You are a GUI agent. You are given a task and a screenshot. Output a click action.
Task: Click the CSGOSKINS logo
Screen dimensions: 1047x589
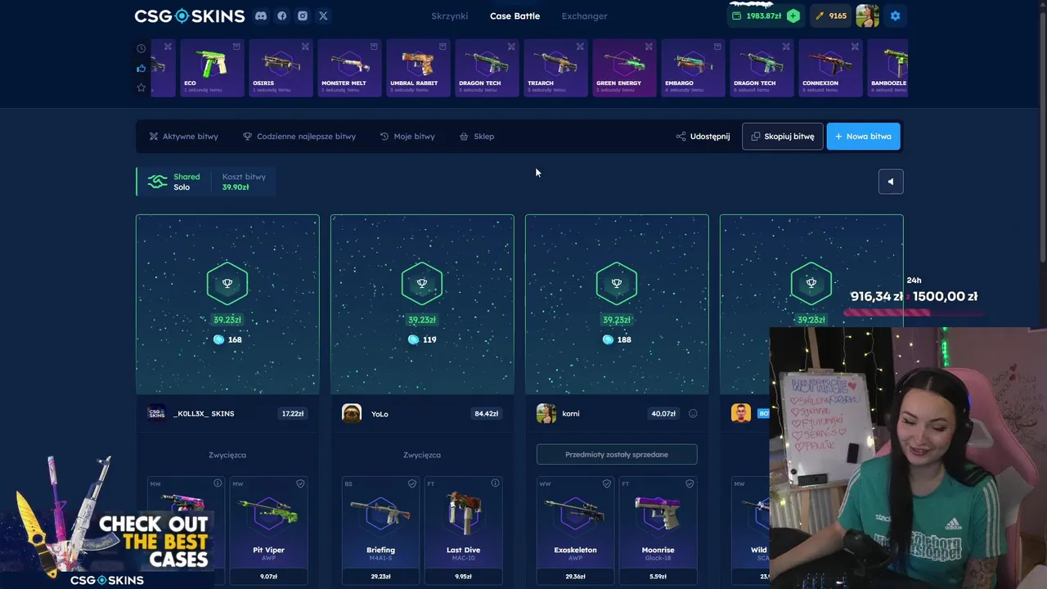tap(190, 16)
